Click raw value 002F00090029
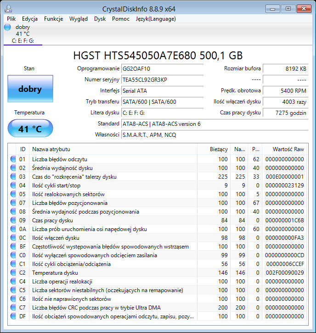 [x=285, y=273]
